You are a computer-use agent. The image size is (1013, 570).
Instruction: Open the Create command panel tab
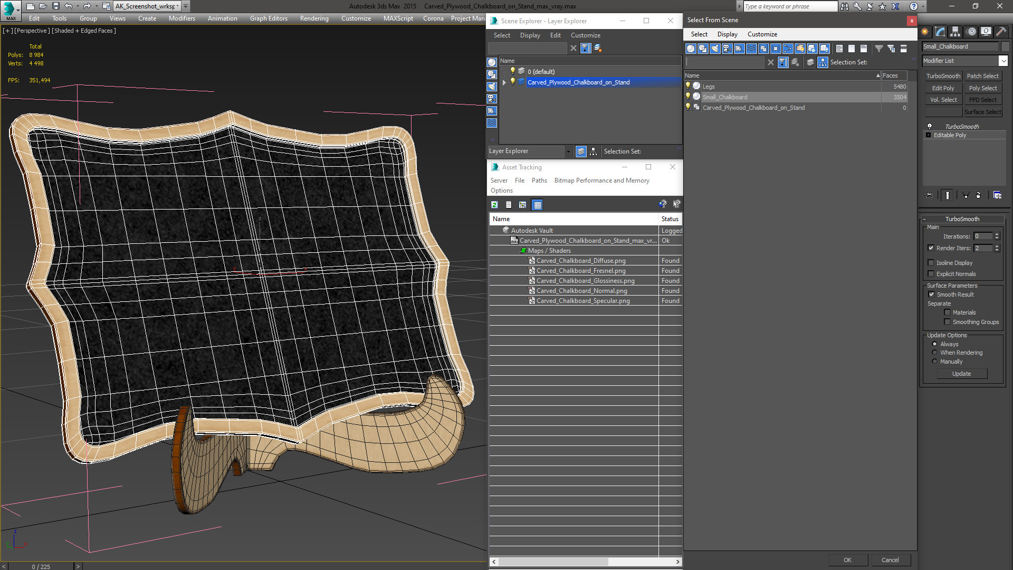click(925, 32)
